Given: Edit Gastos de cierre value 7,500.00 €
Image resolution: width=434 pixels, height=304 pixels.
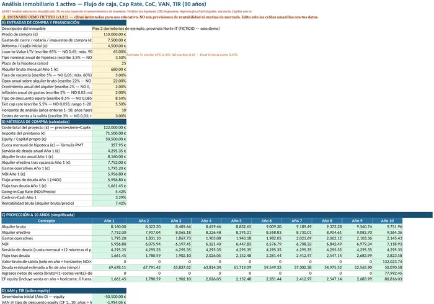Looking at the screenshot, I should pyautogui.click(x=109, y=40).
